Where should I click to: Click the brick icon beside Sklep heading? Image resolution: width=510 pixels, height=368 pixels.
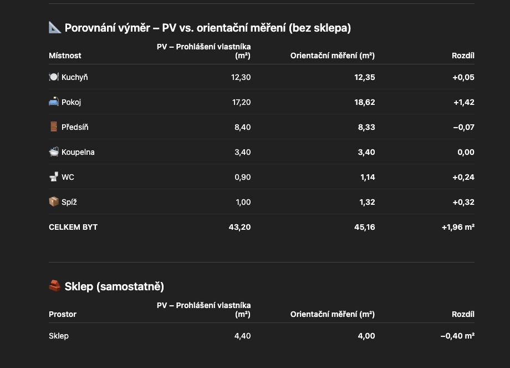pos(55,286)
